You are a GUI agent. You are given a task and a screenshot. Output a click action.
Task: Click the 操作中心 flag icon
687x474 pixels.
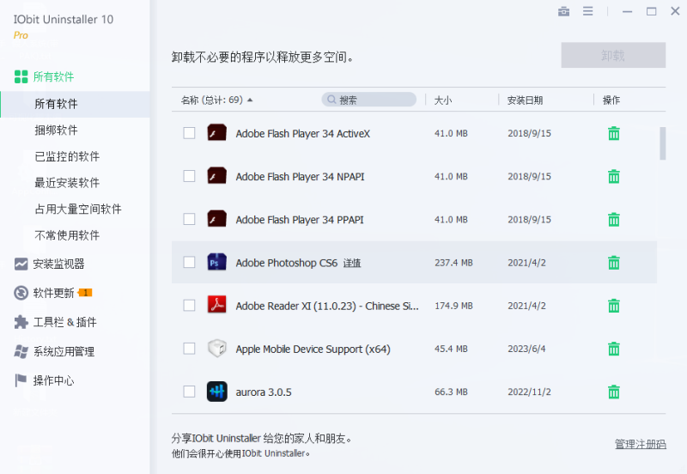coord(21,380)
